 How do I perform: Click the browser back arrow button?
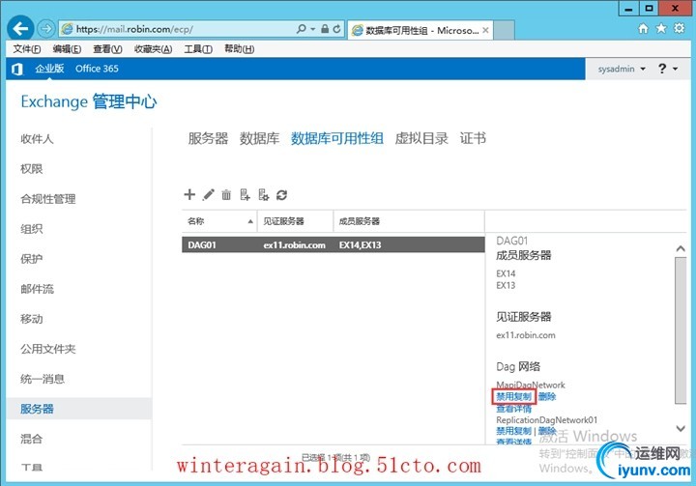pos(20,29)
